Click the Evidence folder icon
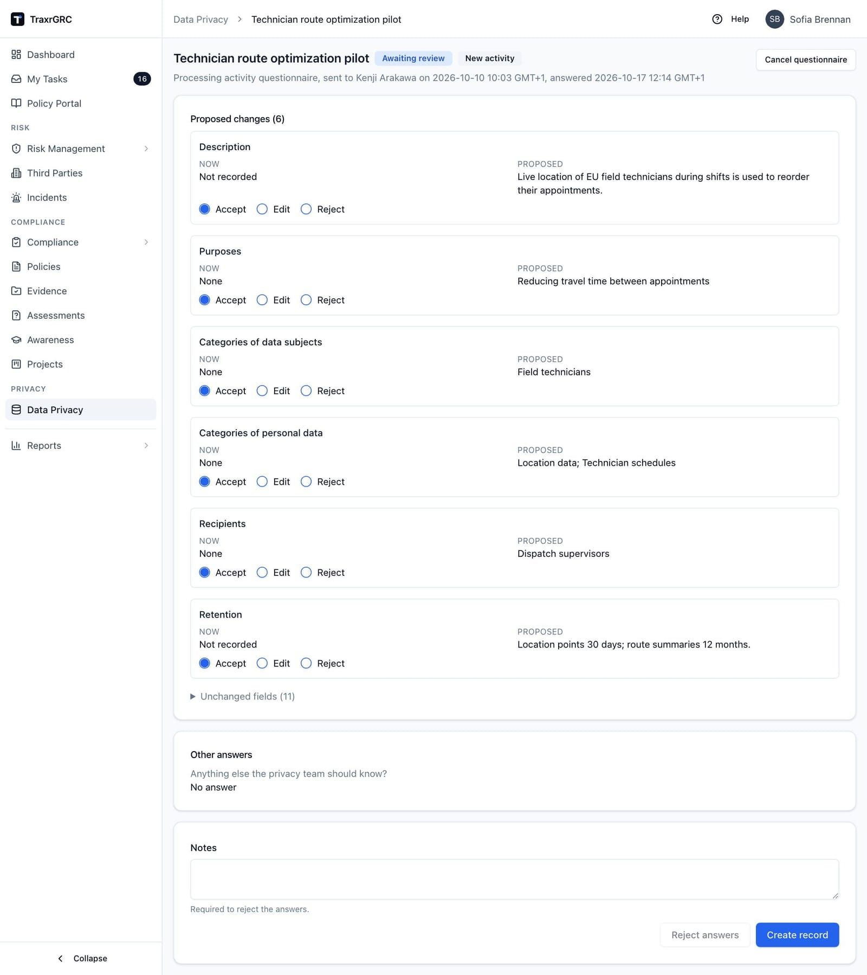The height and width of the screenshot is (975, 867). 16,291
